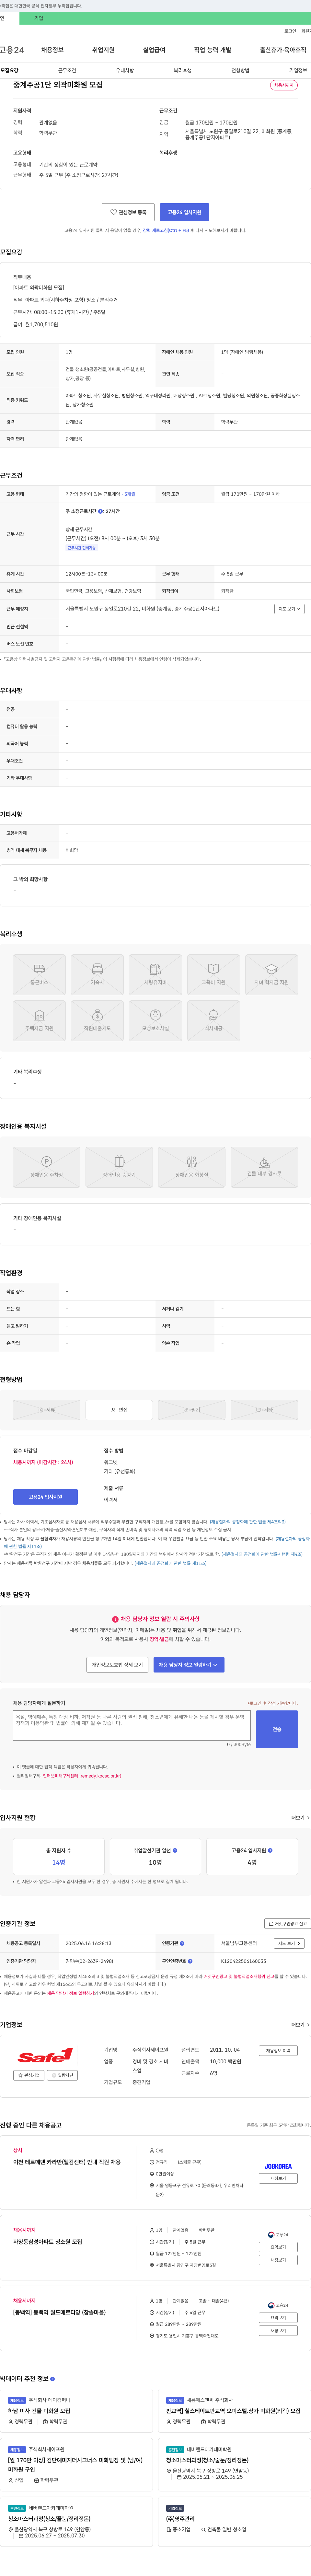Click the 로그인 link at the top

click(290, 31)
